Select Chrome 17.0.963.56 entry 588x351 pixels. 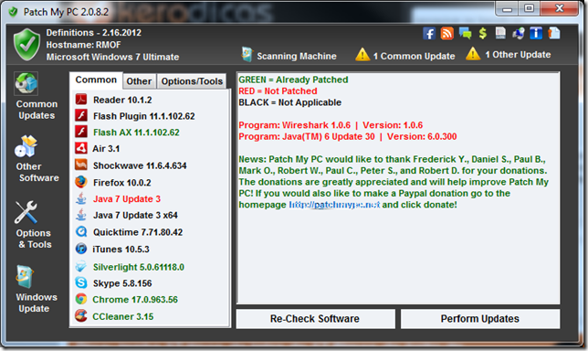click(135, 300)
